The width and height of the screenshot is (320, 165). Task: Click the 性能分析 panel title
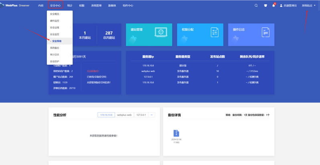[x=60, y=115]
